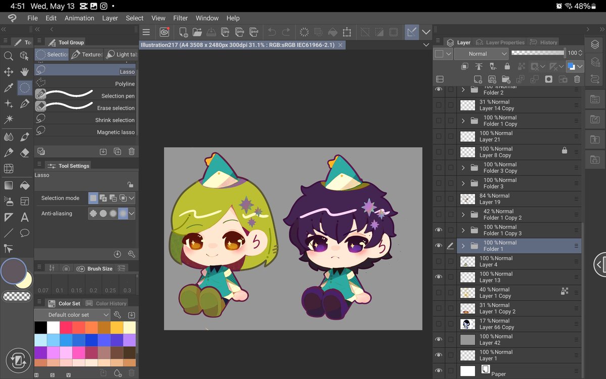Select the Eyedropper tool
The height and width of the screenshot is (379, 606).
click(9, 88)
